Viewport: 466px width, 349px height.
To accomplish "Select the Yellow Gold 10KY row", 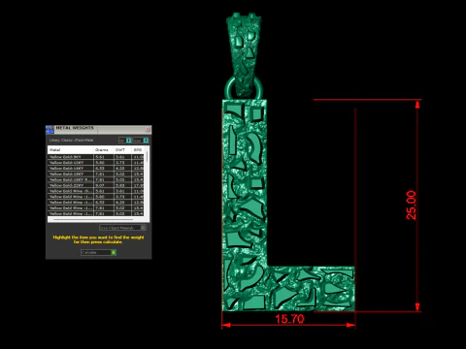I will click(x=96, y=163).
